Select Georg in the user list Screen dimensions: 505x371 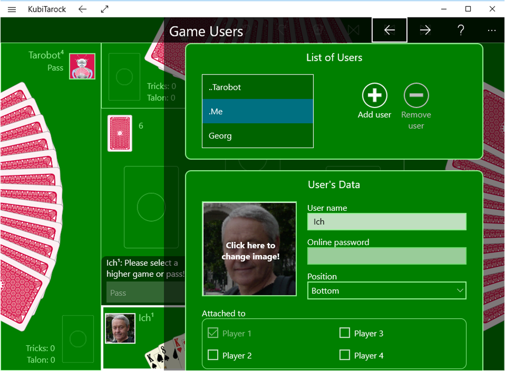pos(257,136)
